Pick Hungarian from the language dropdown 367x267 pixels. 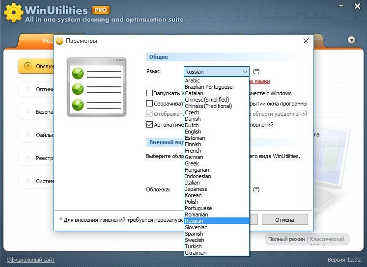coord(217,170)
